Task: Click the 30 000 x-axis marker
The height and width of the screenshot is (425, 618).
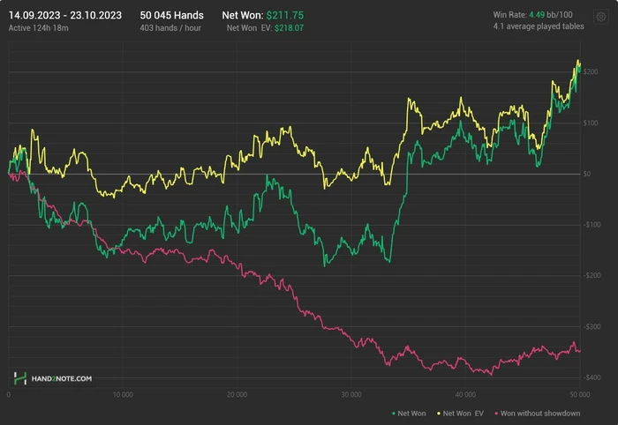Action: pyautogui.click(x=350, y=394)
